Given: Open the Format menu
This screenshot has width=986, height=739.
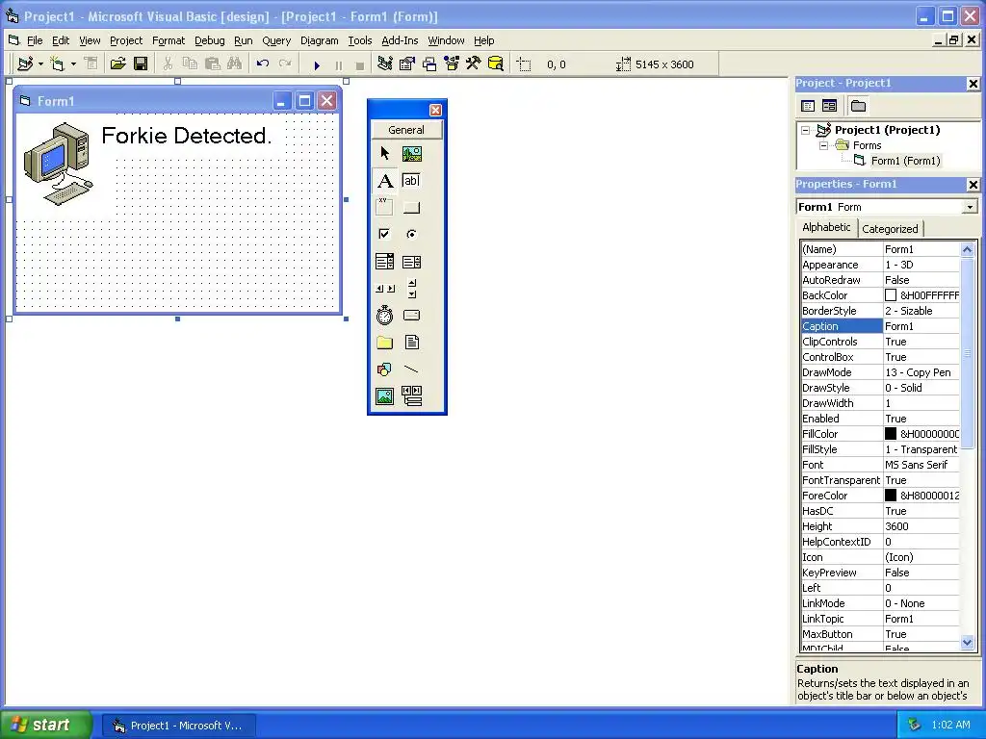Looking at the screenshot, I should click(169, 40).
